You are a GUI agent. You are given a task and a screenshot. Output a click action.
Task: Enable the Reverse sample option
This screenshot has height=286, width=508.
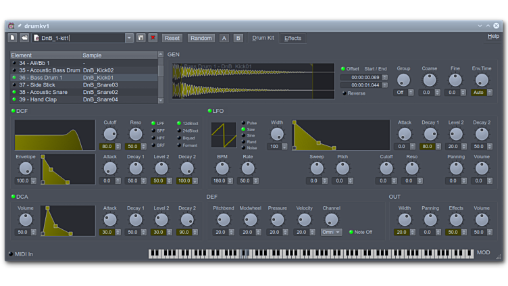pyautogui.click(x=344, y=93)
